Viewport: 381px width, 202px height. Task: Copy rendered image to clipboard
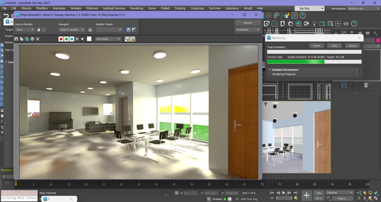[22, 39]
